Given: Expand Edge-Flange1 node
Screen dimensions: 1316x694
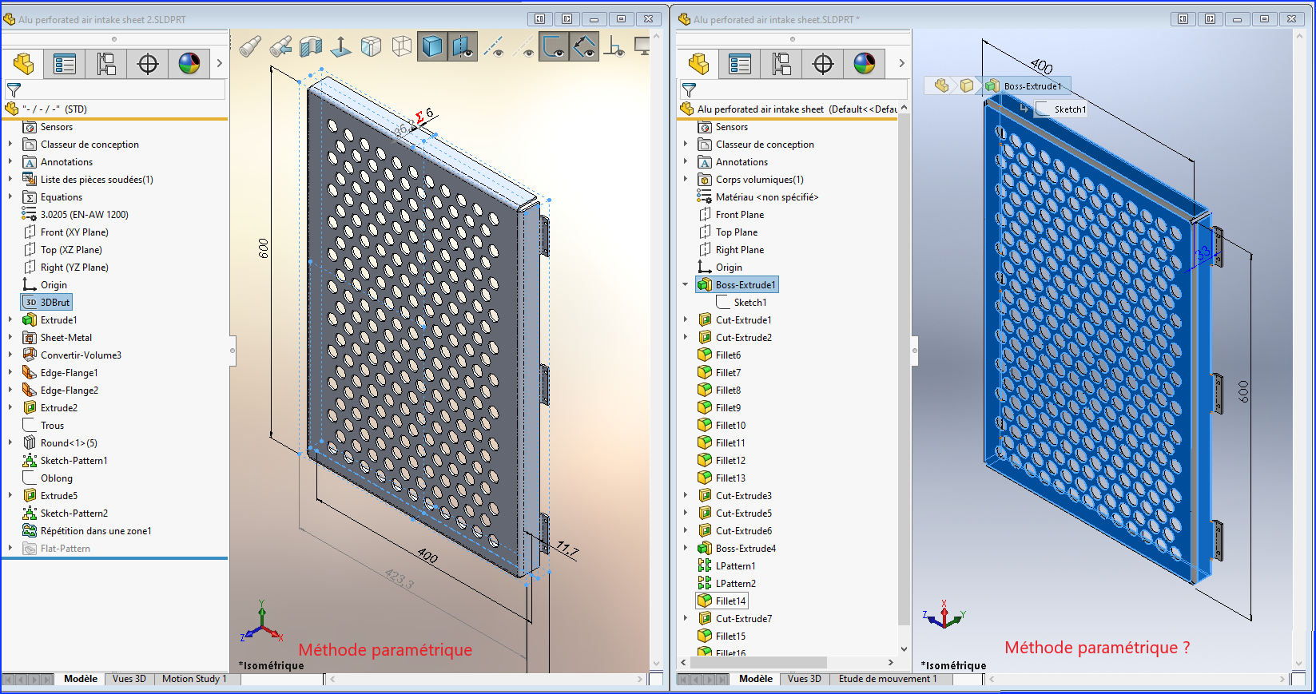Looking at the screenshot, I should [10, 373].
